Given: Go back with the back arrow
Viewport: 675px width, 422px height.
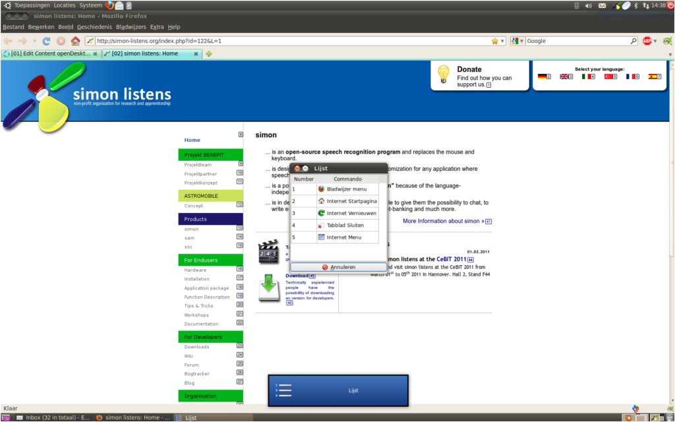Looking at the screenshot, I should 8,41.
